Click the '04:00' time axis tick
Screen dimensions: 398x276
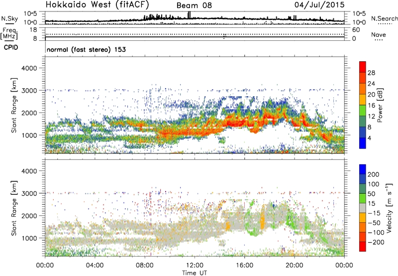tap(95, 266)
